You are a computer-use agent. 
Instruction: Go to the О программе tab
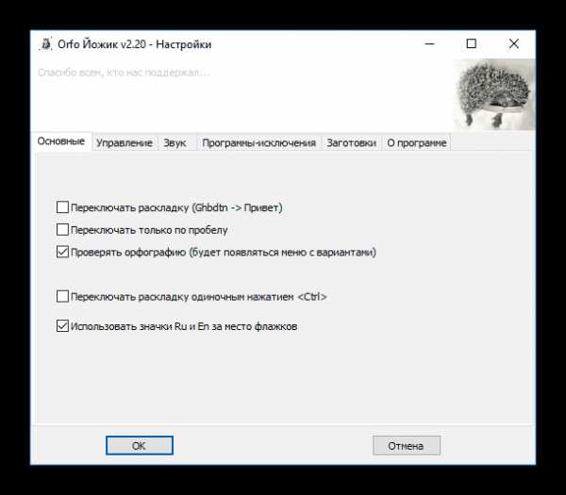(x=417, y=143)
